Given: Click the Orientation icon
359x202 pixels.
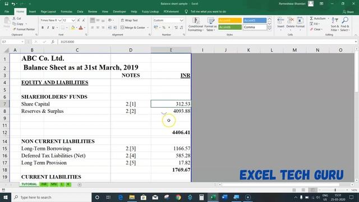Looking at the screenshot, I should coord(111,20).
